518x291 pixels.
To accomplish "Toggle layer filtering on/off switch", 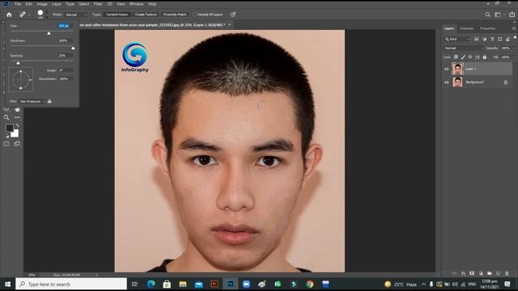I will (515, 38).
